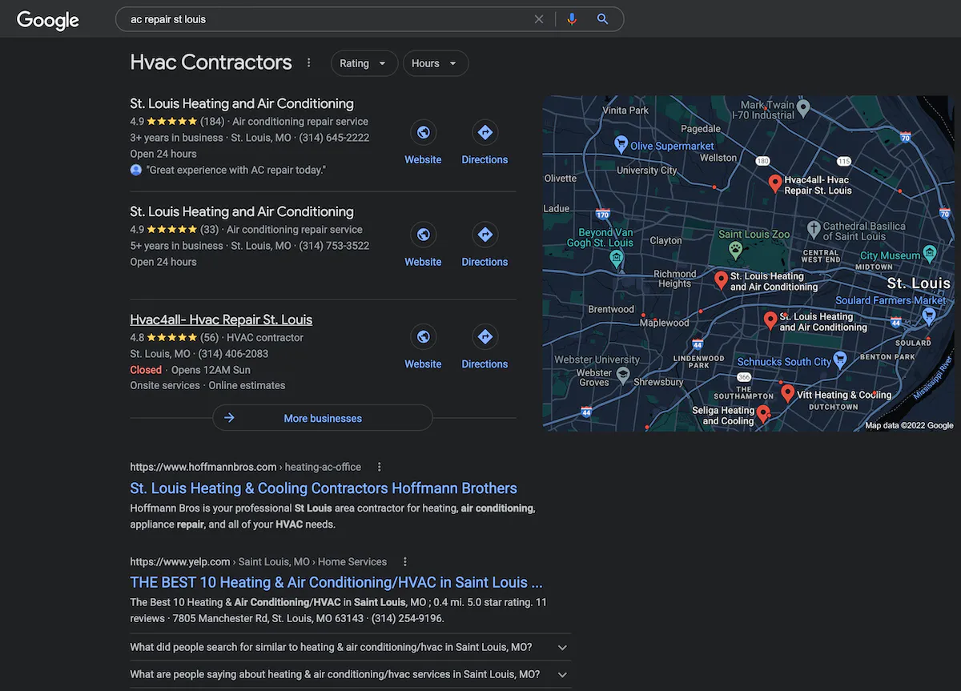Start voice search with the microphone
This screenshot has width=961, height=691.
click(572, 19)
